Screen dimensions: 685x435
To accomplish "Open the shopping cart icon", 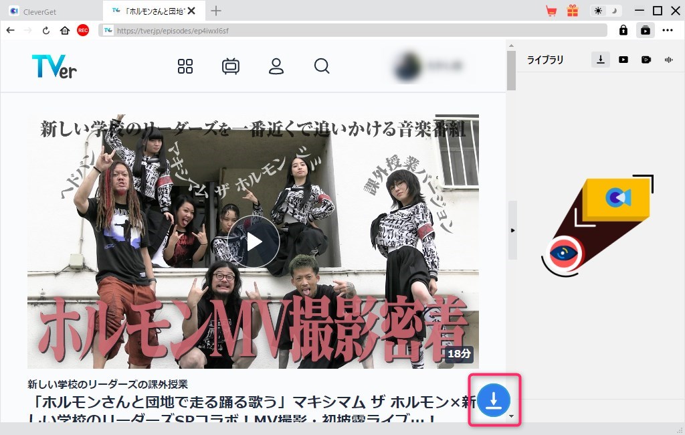I will click(x=551, y=11).
